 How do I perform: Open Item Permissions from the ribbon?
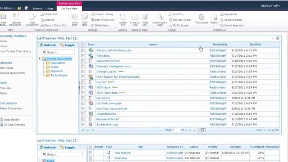point(103,20)
